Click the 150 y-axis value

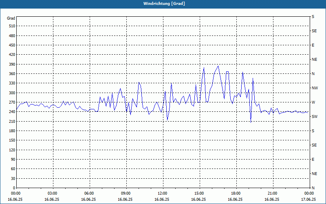tap(12, 140)
